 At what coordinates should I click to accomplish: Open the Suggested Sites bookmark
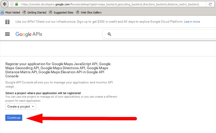(61, 12)
